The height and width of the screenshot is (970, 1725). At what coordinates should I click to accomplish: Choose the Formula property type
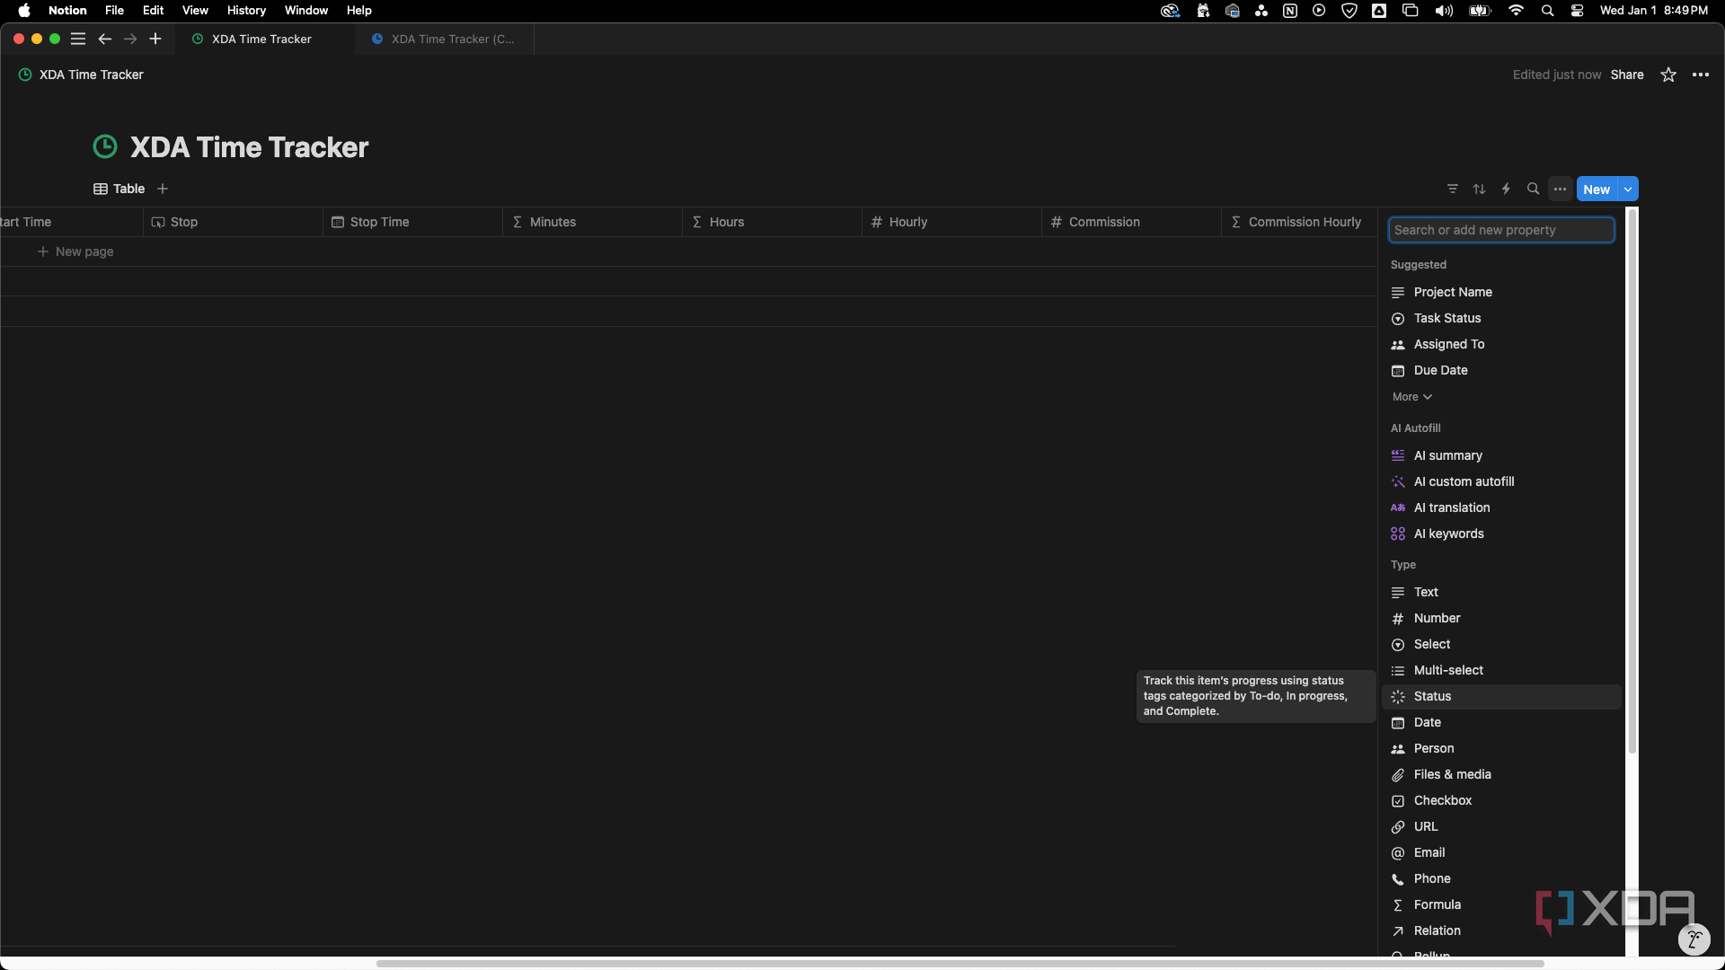[x=1501, y=904]
